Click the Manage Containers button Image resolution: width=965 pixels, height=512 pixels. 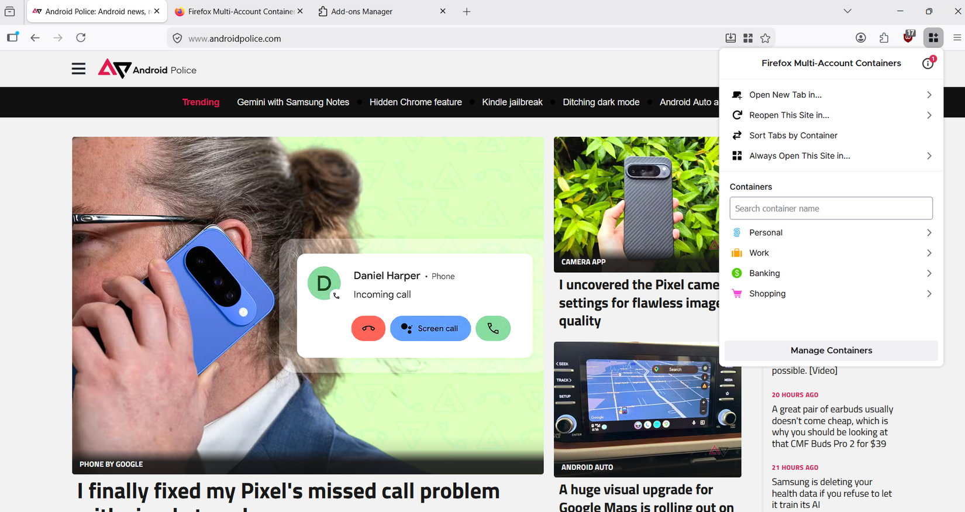[831, 351]
